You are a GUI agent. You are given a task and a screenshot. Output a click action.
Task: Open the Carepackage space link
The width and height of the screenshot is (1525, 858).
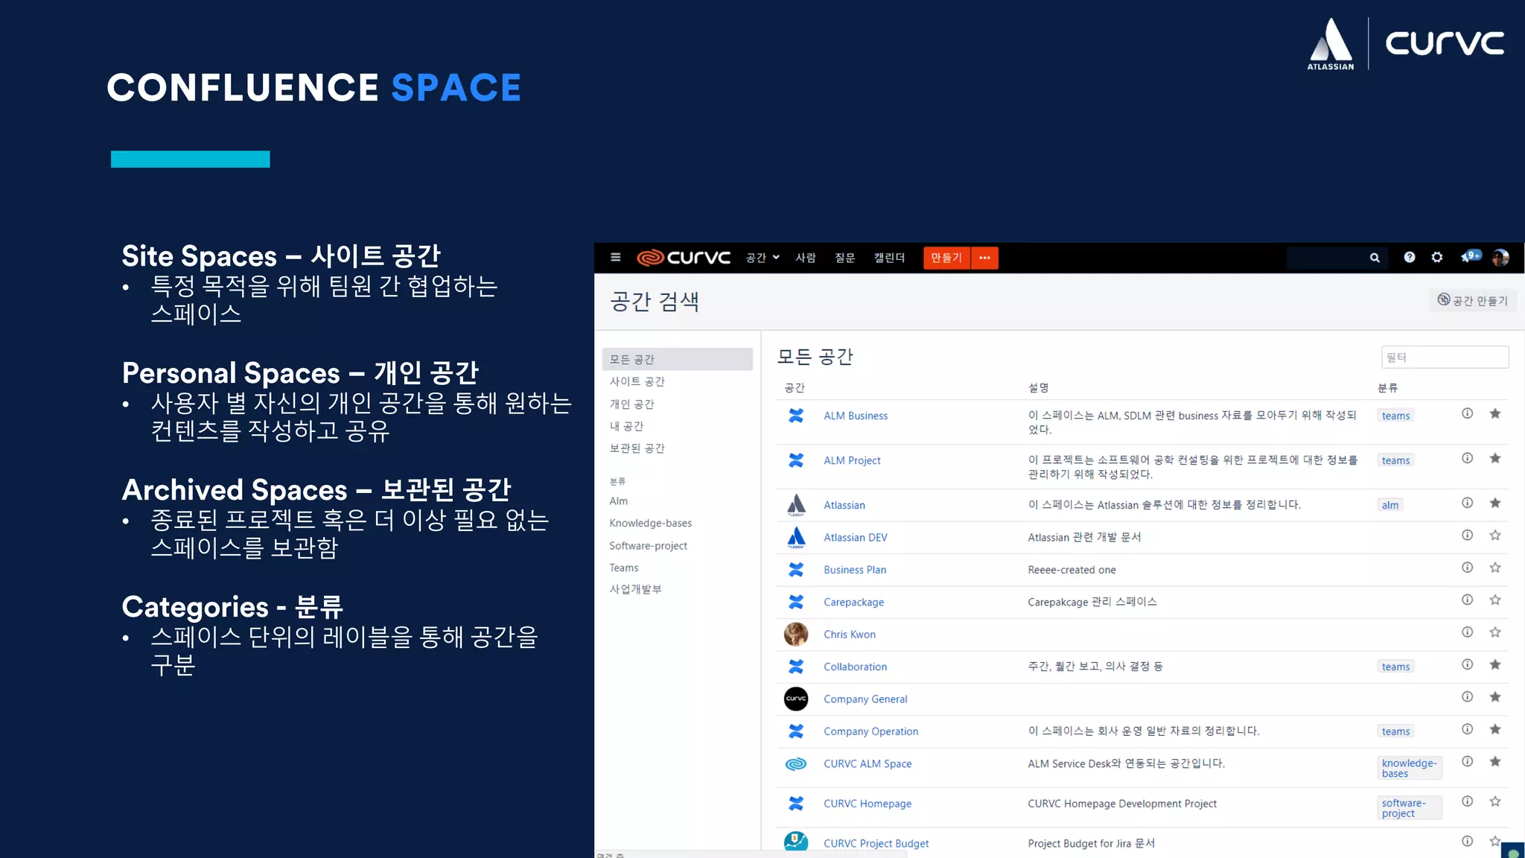click(853, 602)
